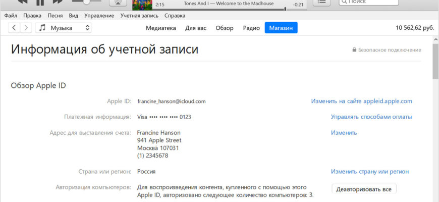Skip forward to the next track
This screenshot has width=439, height=202.
click(x=58, y=2)
